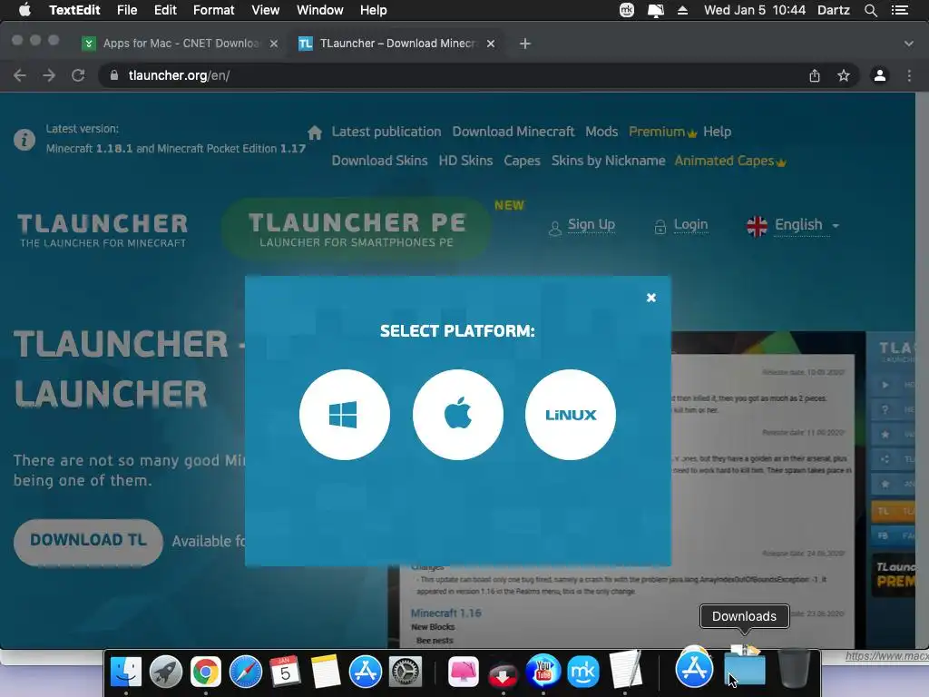The height and width of the screenshot is (697, 929).
Task: Share this page with the share icon
Action: point(815,75)
